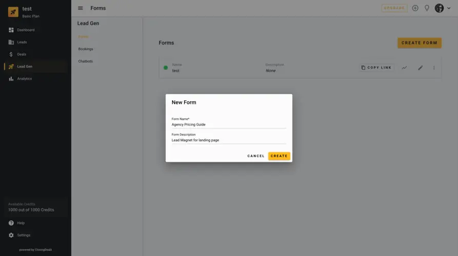Open more options for the test form
The width and height of the screenshot is (458, 256).
tap(434, 68)
